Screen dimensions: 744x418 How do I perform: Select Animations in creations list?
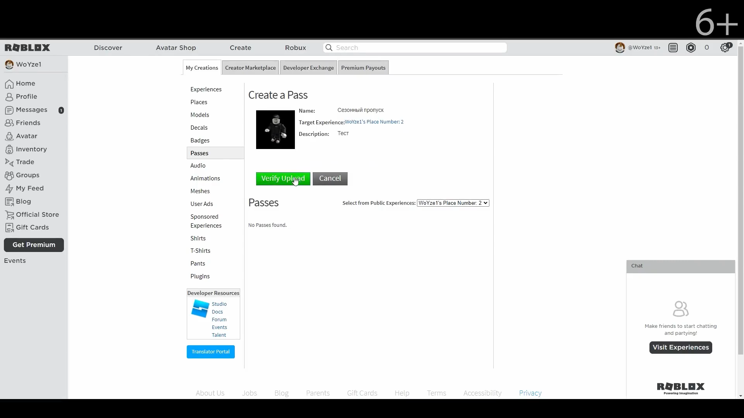[205, 178]
